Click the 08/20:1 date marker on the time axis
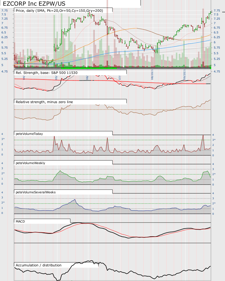 152,75
